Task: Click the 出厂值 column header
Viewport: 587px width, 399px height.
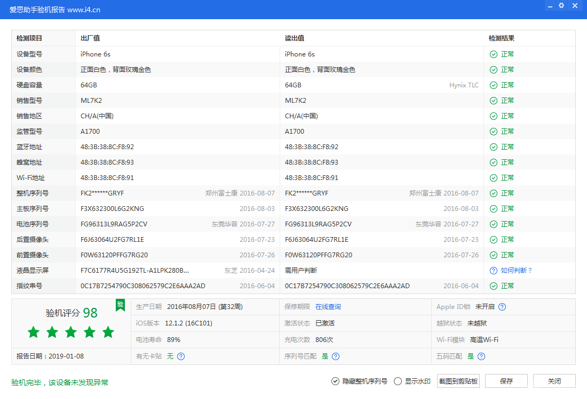Action: pos(90,38)
